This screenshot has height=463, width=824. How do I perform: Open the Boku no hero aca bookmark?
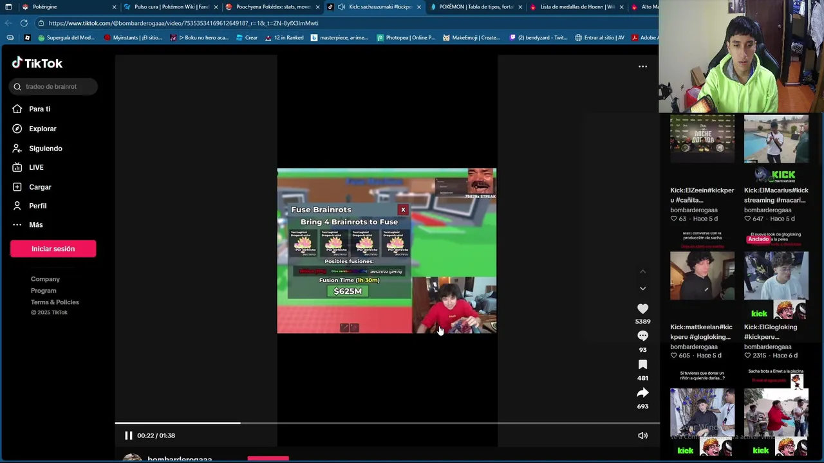(x=199, y=38)
